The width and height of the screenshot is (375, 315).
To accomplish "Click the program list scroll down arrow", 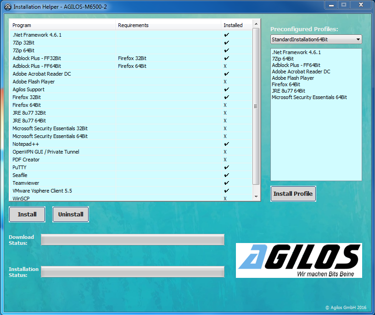I will (256, 197).
